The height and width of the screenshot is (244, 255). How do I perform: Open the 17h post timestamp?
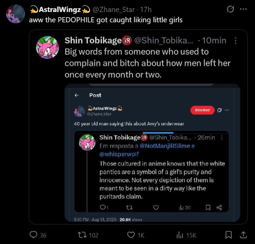[x=145, y=10]
